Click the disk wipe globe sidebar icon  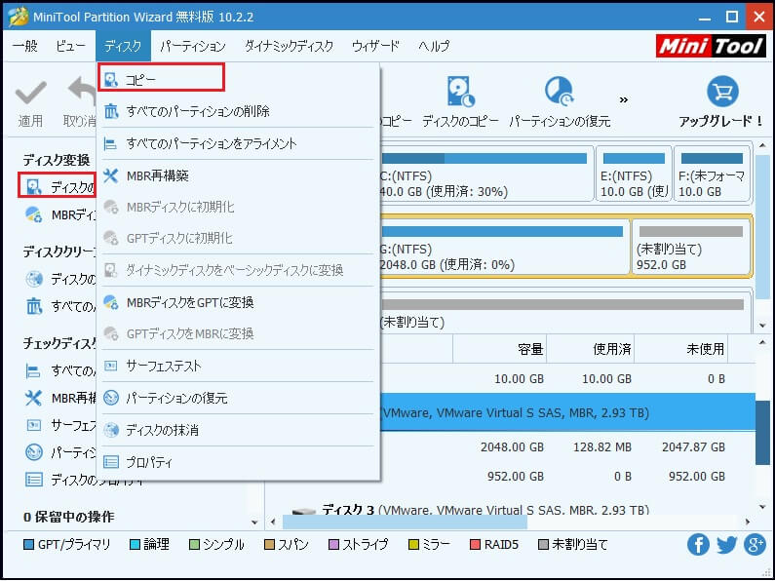click(x=33, y=279)
